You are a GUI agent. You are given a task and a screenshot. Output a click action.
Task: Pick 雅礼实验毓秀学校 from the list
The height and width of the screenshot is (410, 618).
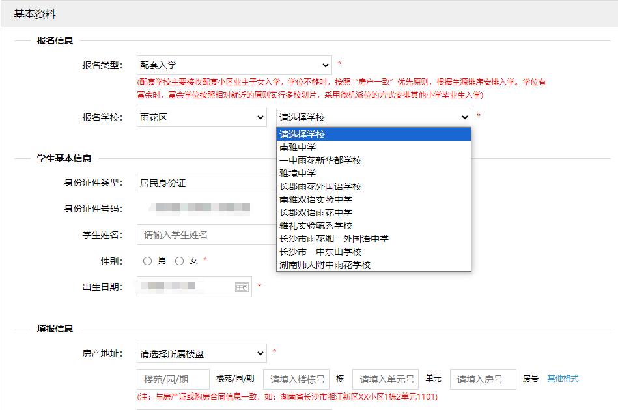[316, 226]
